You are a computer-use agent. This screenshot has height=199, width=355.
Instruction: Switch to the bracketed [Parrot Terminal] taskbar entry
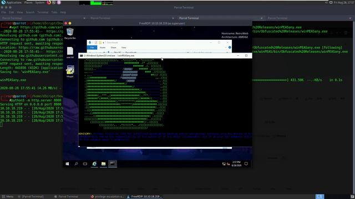31,197
